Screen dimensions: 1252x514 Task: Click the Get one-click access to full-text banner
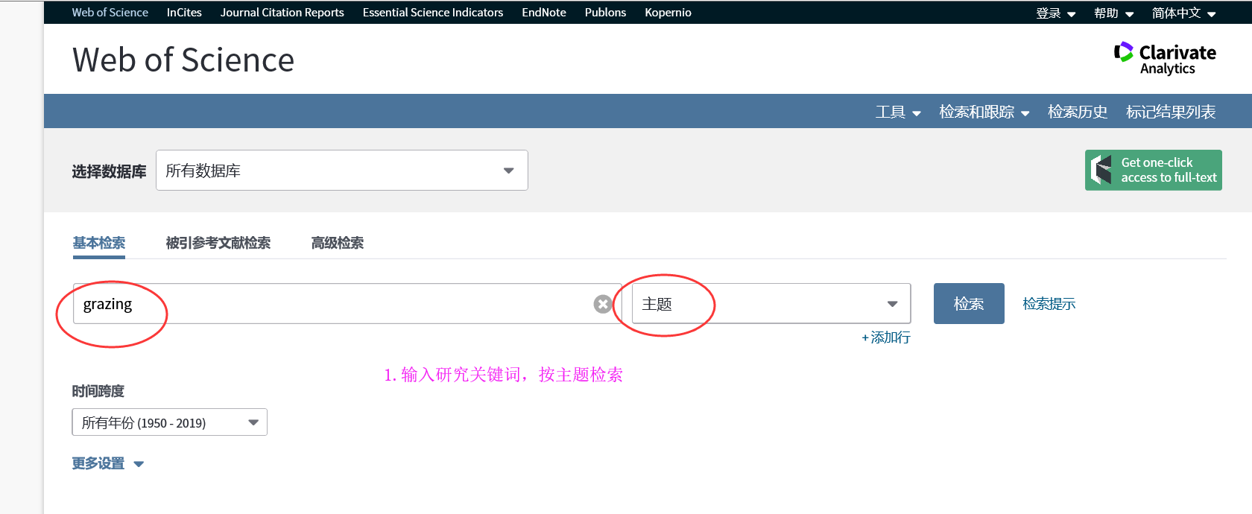1153,170
